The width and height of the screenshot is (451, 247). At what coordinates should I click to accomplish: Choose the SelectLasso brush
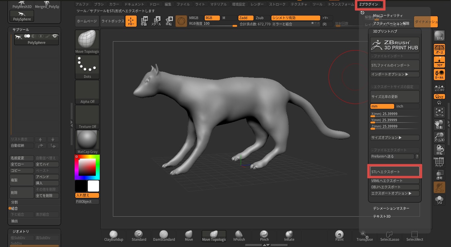pyautogui.click(x=390, y=236)
